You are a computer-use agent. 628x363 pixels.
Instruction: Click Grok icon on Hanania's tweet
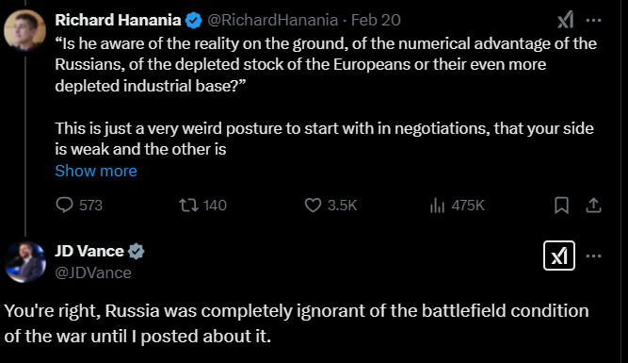click(x=566, y=20)
